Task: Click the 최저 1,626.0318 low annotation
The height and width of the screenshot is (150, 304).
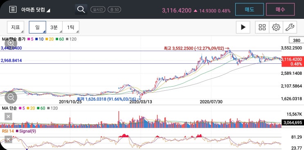Action: pyautogui.click(x=109, y=99)
